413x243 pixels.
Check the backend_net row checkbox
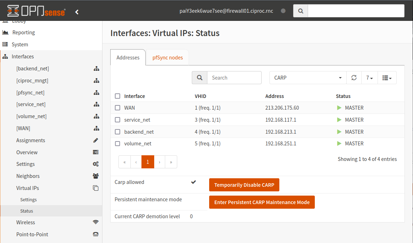pyautogui.click(x=117, y=132)
